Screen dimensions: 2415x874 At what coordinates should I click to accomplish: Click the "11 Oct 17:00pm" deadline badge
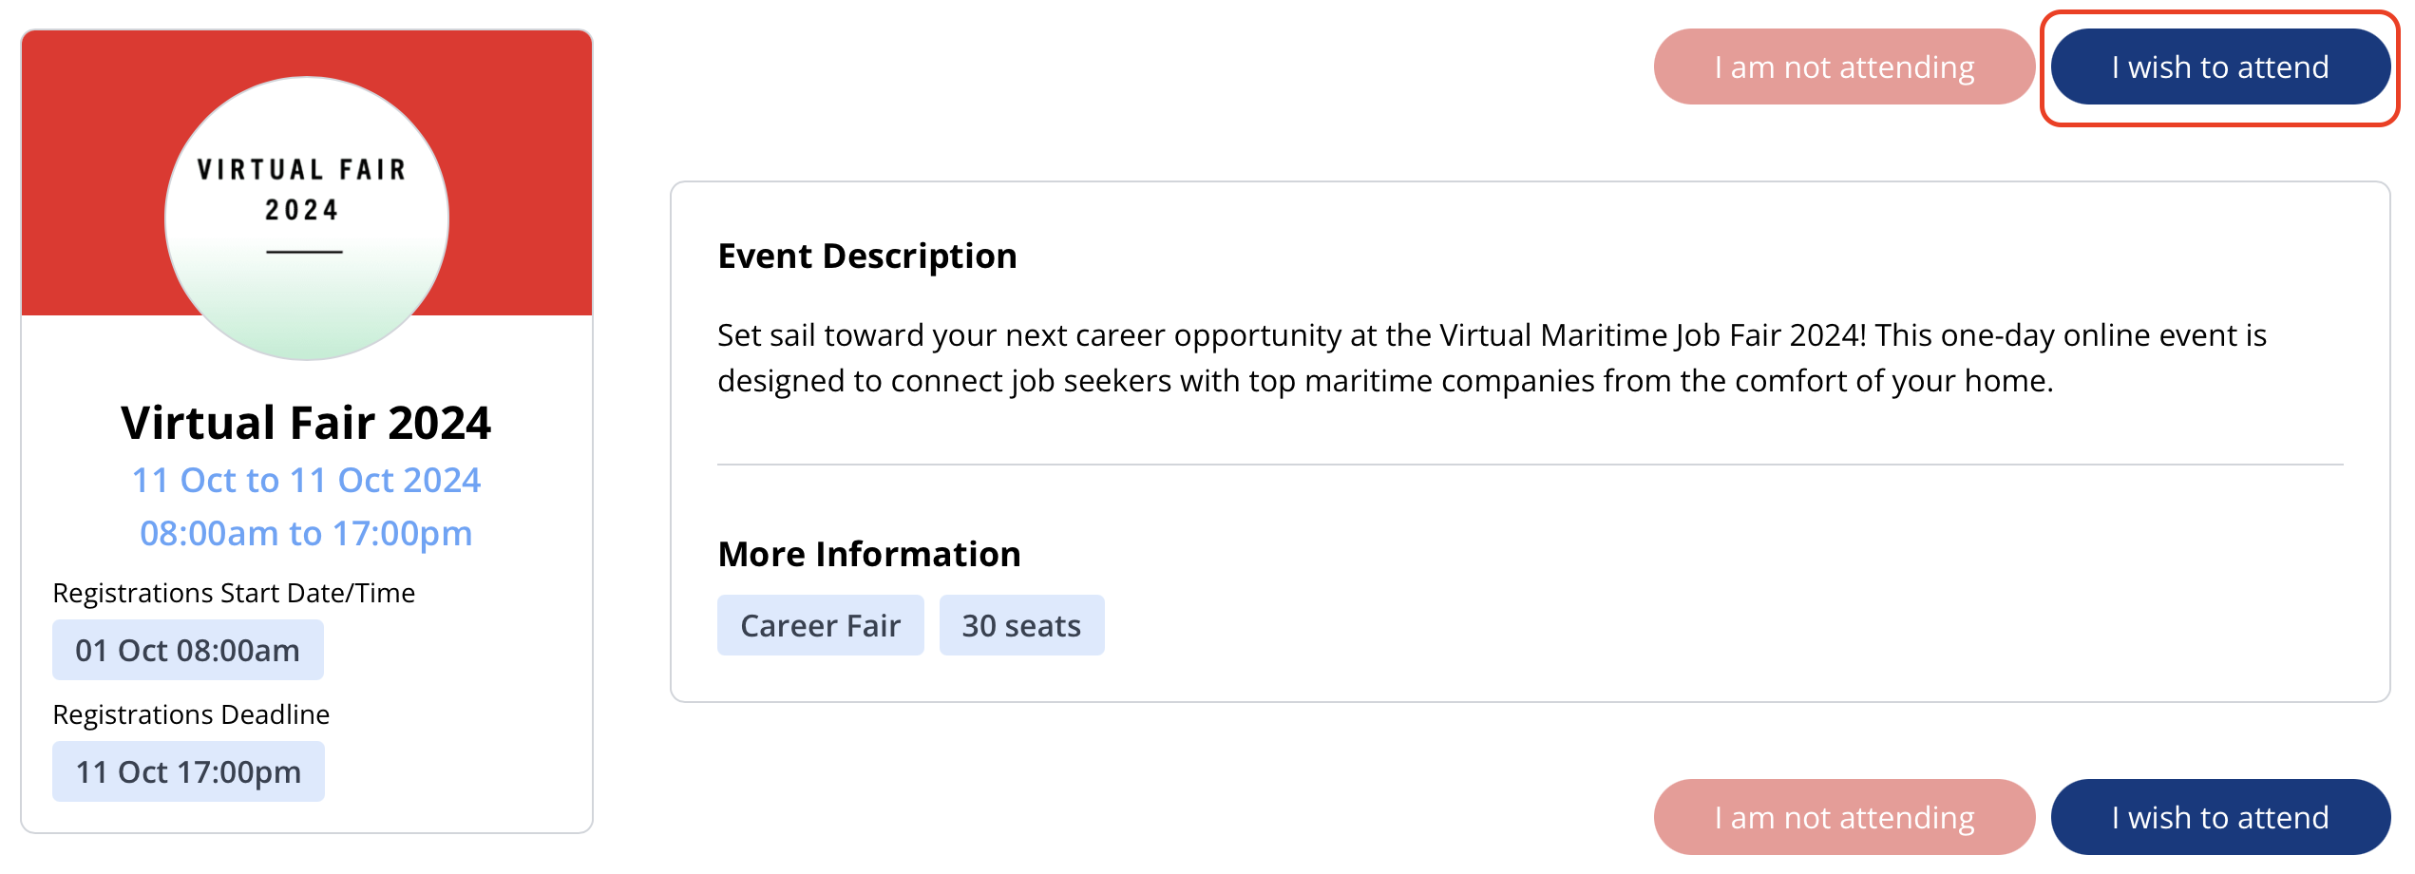[x=188, y=771]
